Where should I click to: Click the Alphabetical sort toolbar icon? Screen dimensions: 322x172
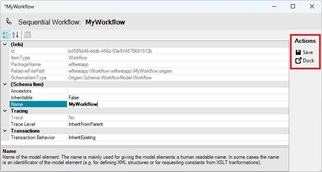pyautogui.click(x=15, y=35)
